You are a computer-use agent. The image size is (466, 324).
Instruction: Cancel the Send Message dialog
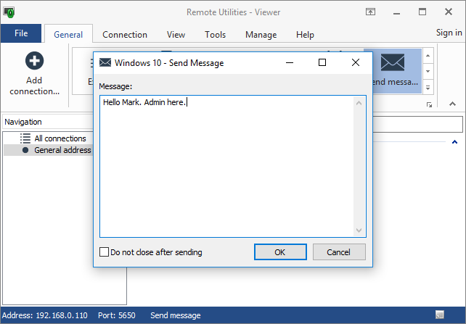pyautogui.click(x=339, y=252)
